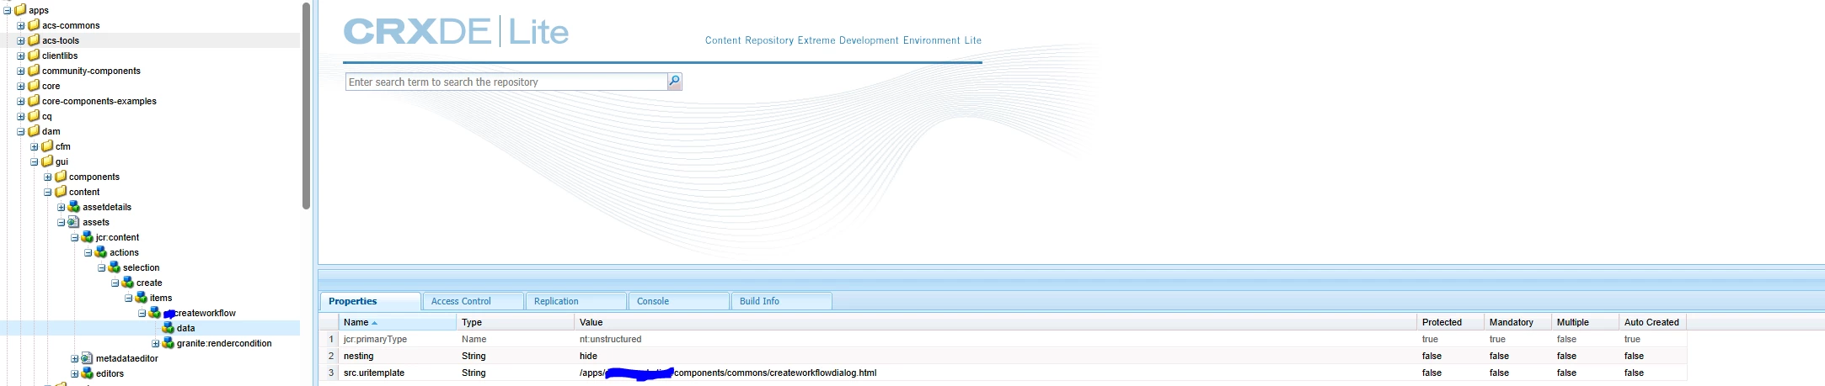The width and height of the screenshot is (1825, 386).
Task: Select the core-components-examples tree label
Action: [x=99, y=101]
